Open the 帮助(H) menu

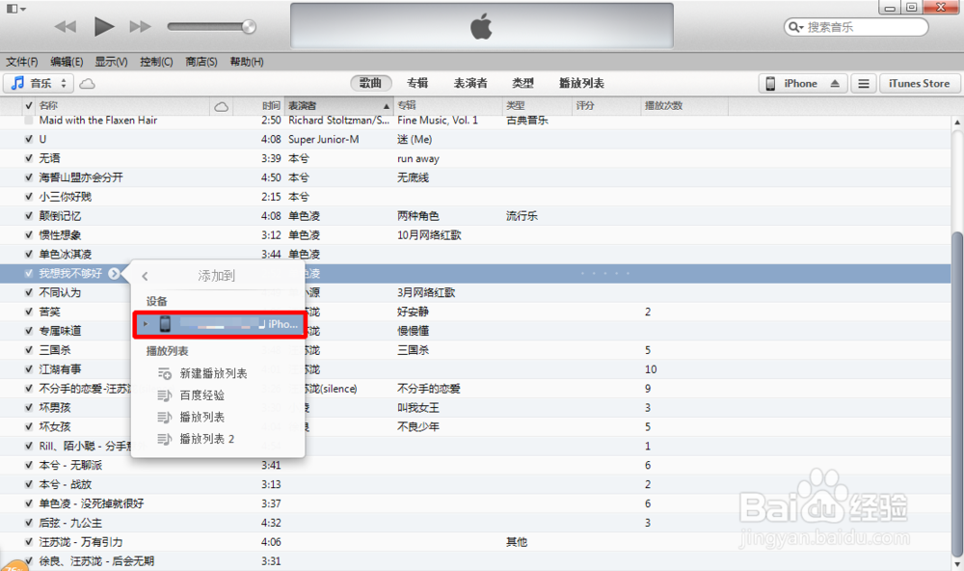[x=247, y=62]
